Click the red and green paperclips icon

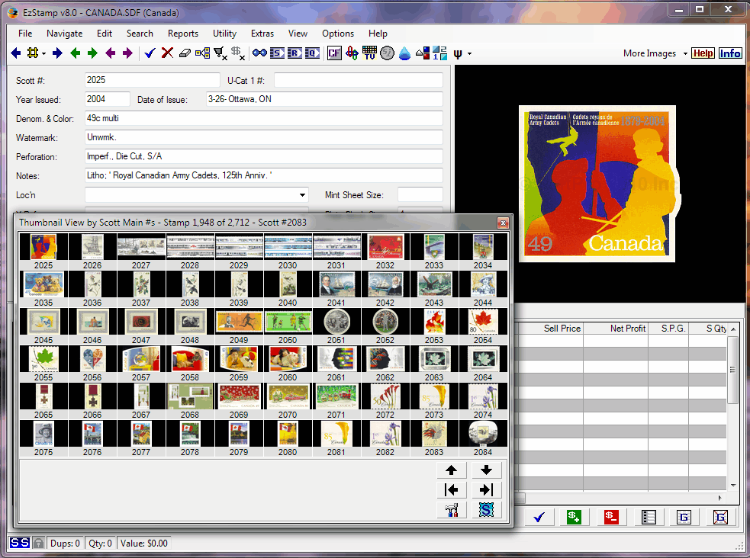click(x=352, y=53)
